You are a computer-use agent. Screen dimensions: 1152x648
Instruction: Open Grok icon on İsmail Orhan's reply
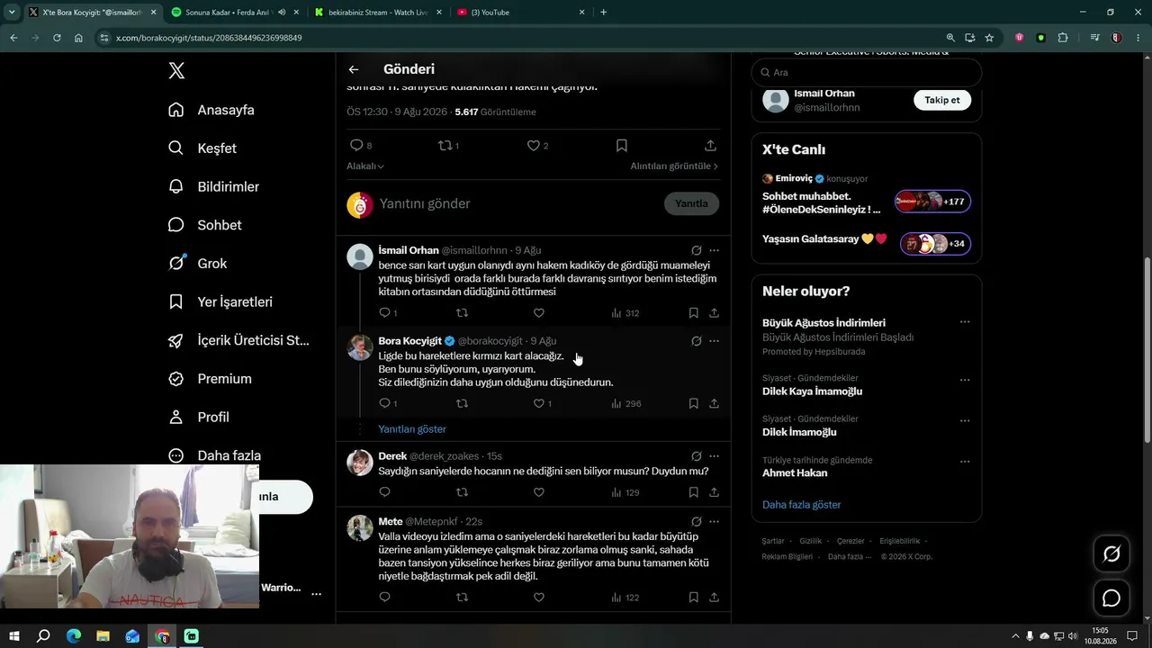696,250
